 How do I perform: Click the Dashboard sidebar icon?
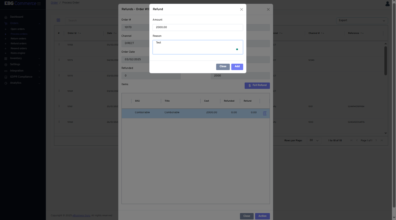tap(6, 17)
